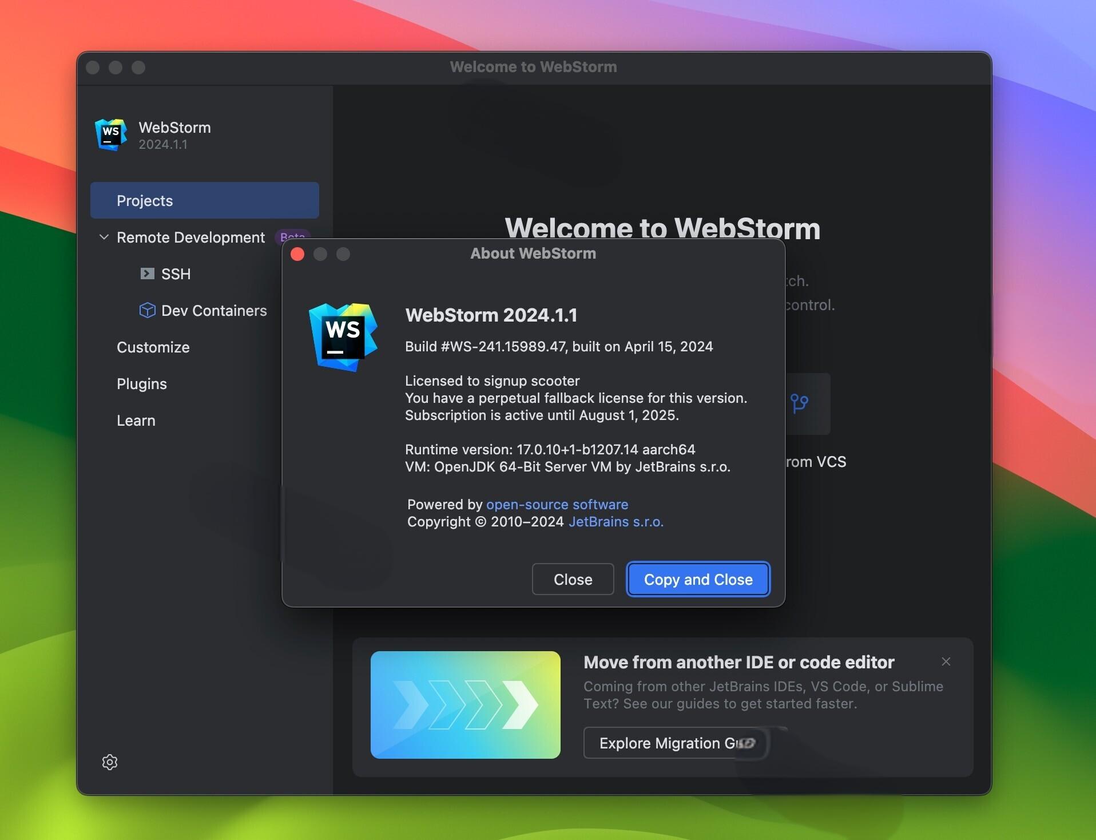This screenshot has height=840, width=1096.
Task: Click the migration guide arrows thumbnail
Action: (464, 705)
